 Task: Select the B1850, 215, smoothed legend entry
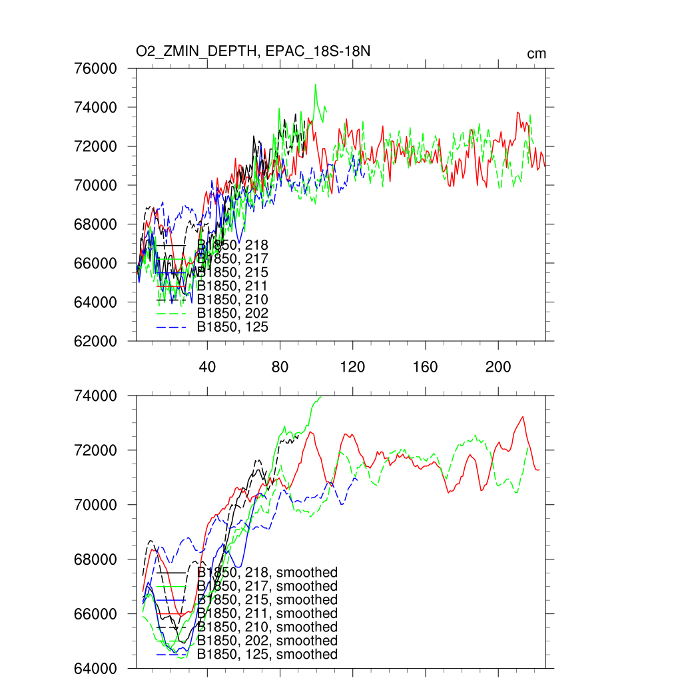click(x=267, y=599)
